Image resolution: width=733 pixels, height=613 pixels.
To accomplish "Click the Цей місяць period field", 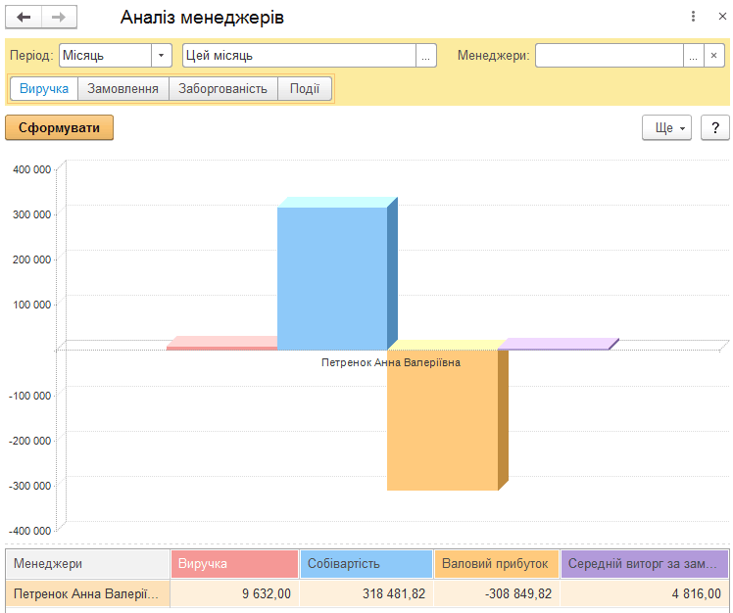I will point(299,56).
